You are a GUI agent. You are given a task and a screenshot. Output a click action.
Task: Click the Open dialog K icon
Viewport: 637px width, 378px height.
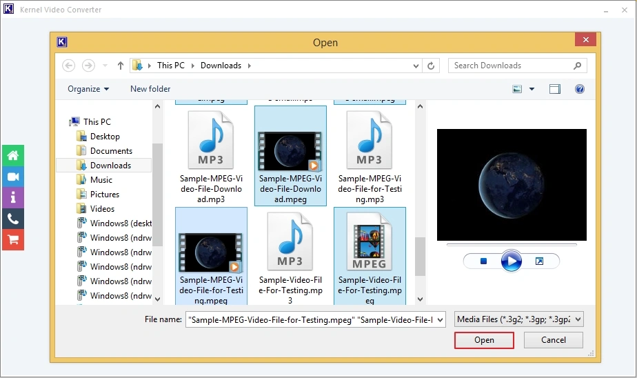pyautogui.click(x=62, y=42)
